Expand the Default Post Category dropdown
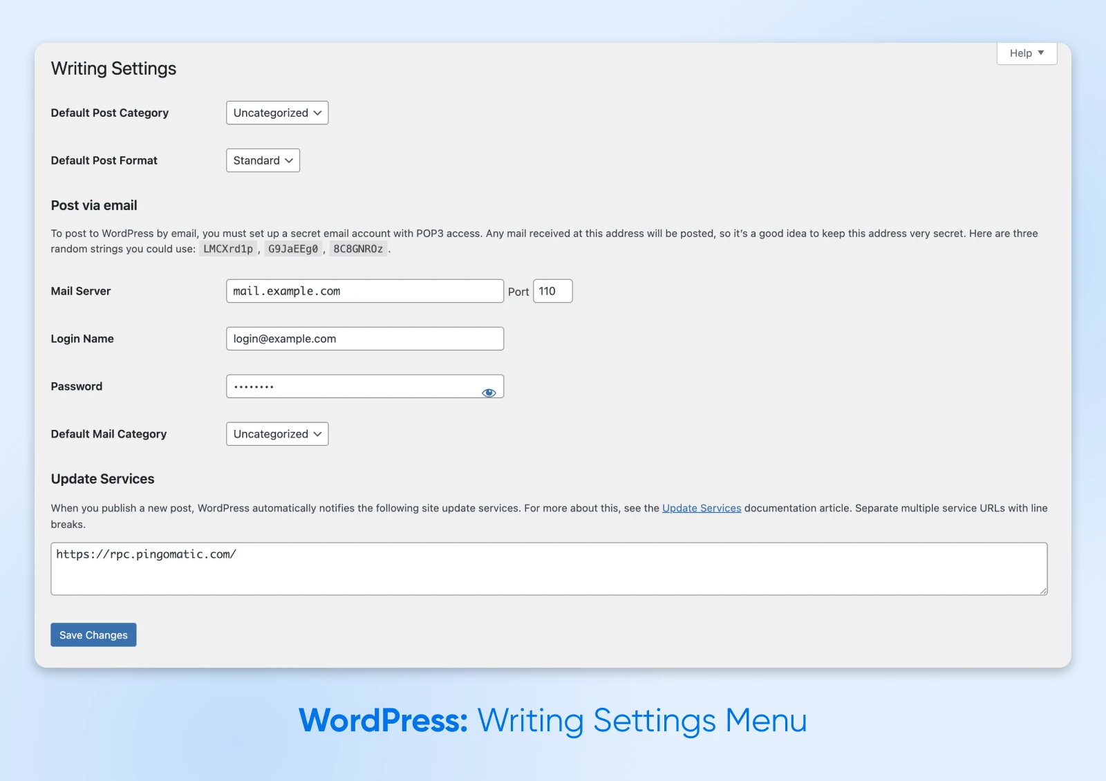 (277, 113)
